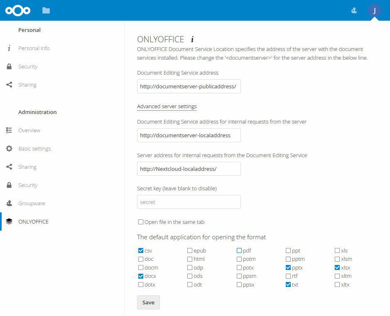This screenshot has width=390, height=316.
Task: Open the Files folder icon
Action: [x=46, y=10]
